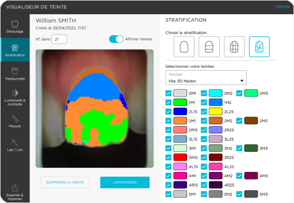Click the 0M1 light grey color swatch
This screenshot has width=294, height=203.
(x=180, y=93)
